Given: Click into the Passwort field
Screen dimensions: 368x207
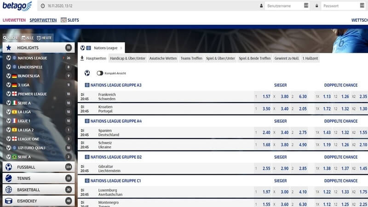Looking at the screenshot, I should pos(343,6).
